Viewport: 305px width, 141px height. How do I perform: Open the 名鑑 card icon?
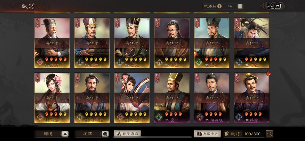point(105,134)
